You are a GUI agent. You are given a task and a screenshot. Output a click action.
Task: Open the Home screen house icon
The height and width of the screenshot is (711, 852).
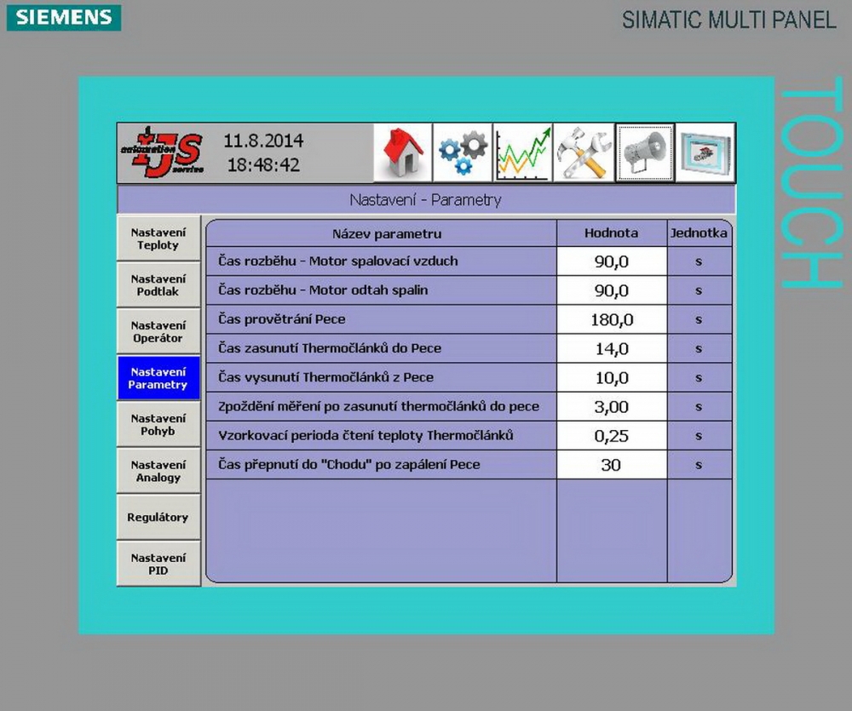click(x=403, y=153)
